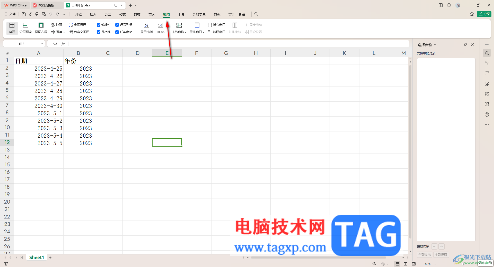
Task: Open the settings sliders icon in right sidebar
Action: (487, 63)
